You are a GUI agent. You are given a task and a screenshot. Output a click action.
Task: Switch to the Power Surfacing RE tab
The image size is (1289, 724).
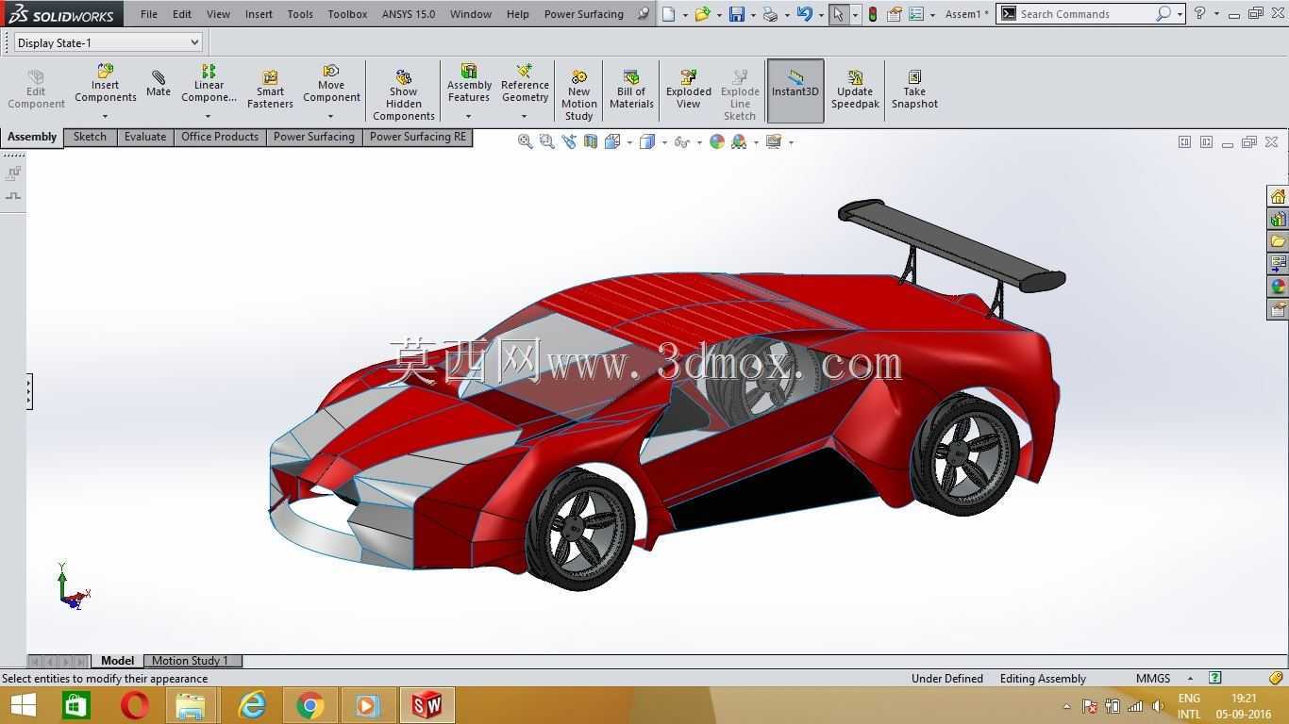coord(418,137)
